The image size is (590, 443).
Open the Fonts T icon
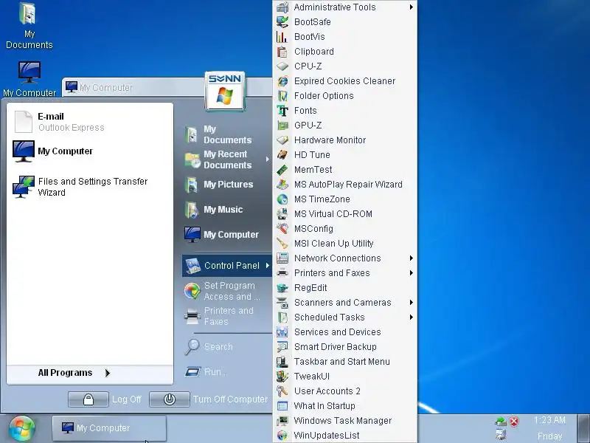282,110
